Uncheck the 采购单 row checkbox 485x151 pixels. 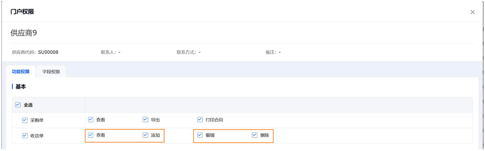tap(25, 120)
